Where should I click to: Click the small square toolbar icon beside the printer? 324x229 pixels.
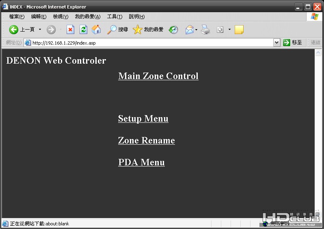(x=220, y=30)
